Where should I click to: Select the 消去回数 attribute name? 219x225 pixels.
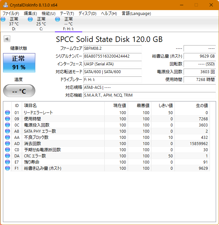(32, 143)
